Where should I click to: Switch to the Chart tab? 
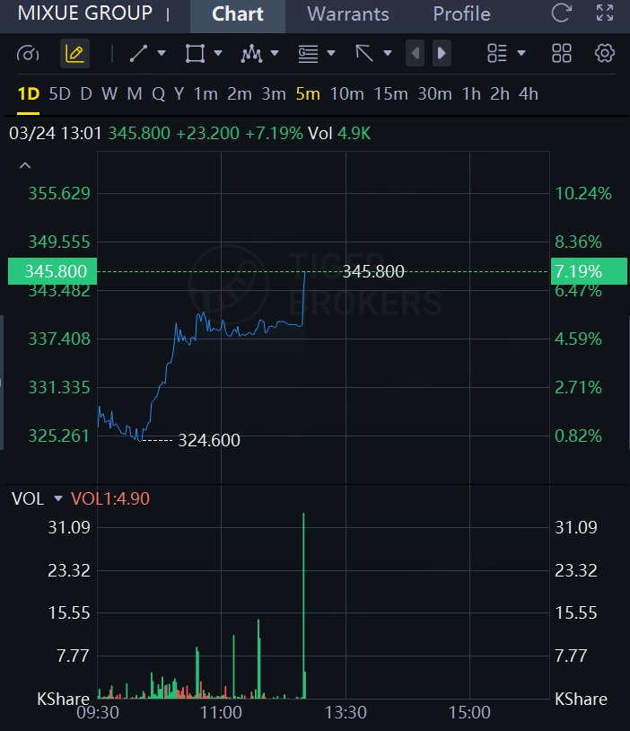click(x=238, y=14)
